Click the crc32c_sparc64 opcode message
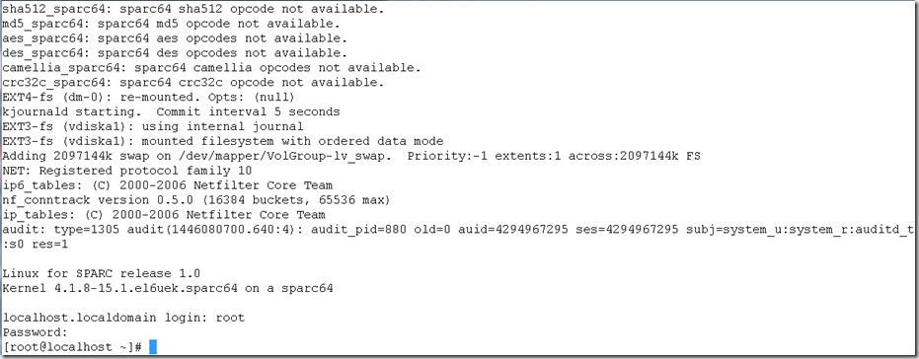This screenshot has height=359, width=919. click(x=193, y=82)
